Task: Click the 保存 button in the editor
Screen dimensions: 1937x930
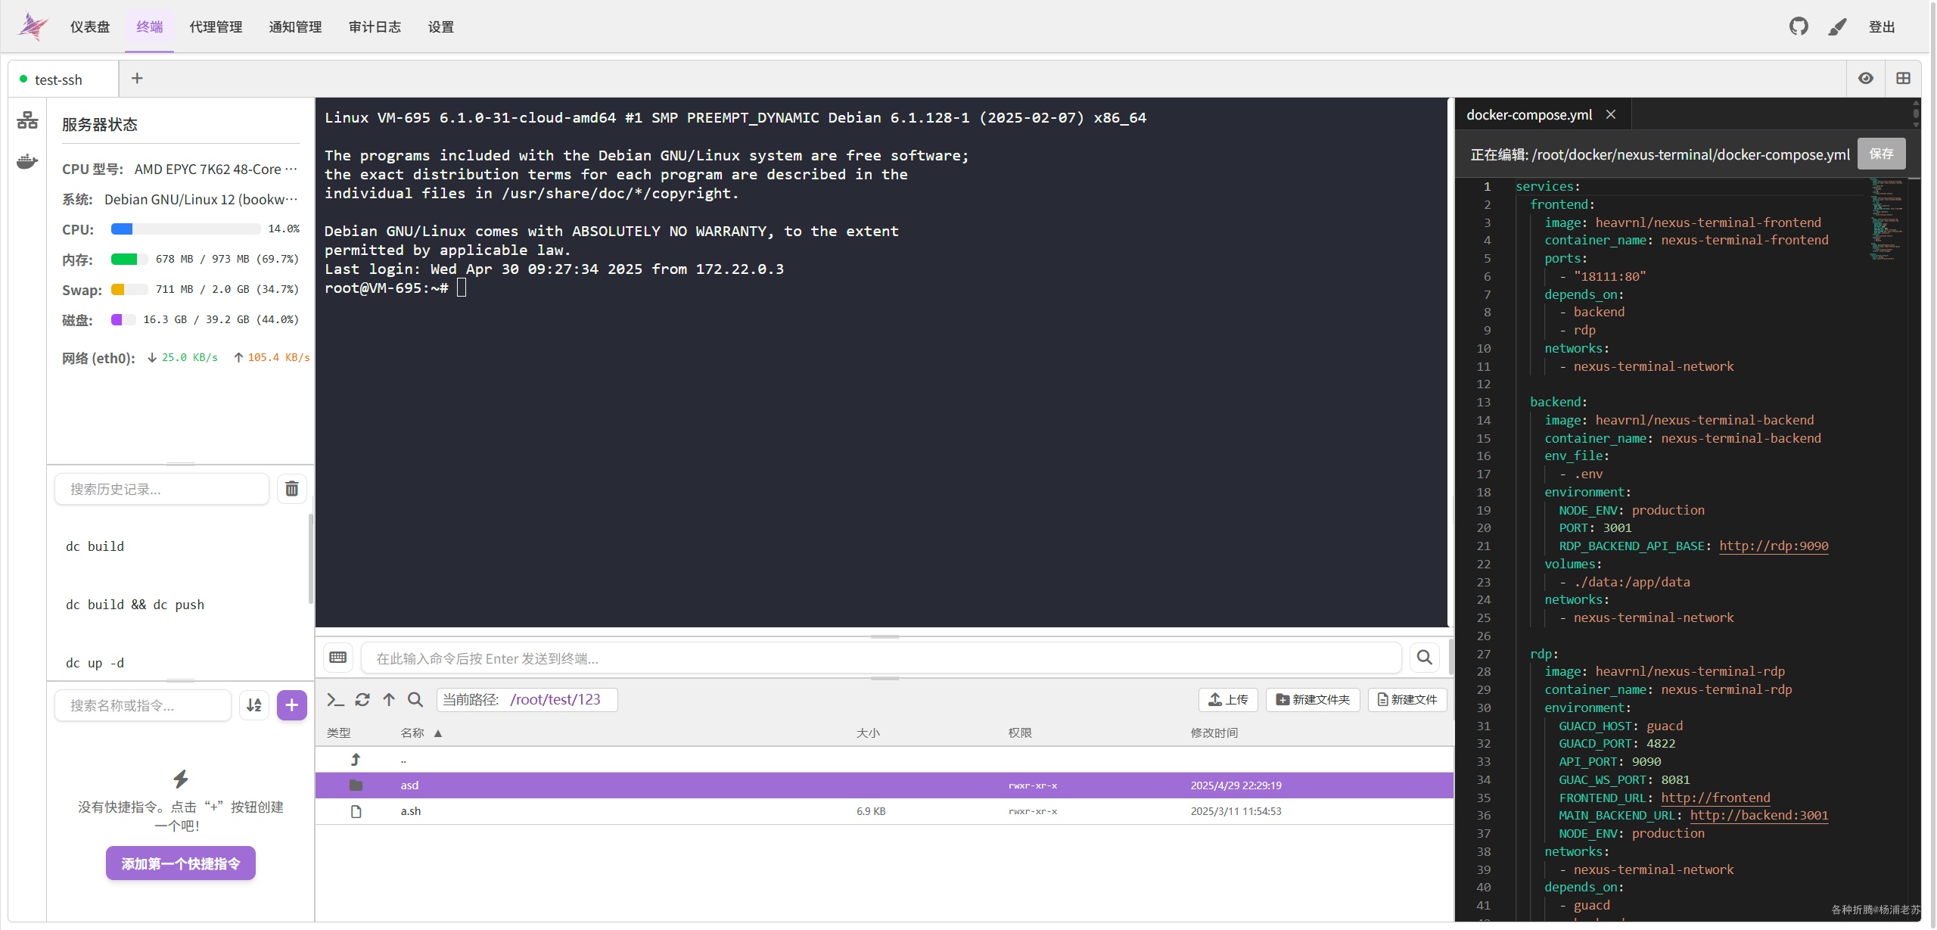Action: [x=1881, y=154]
